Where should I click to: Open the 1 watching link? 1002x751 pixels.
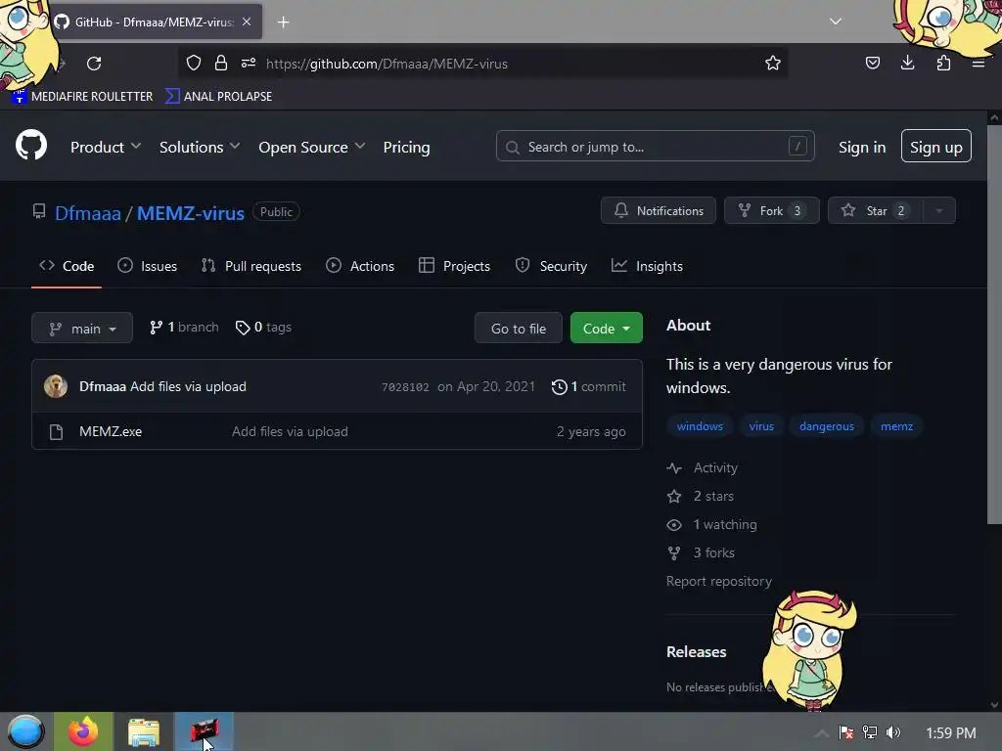(712, 524)
